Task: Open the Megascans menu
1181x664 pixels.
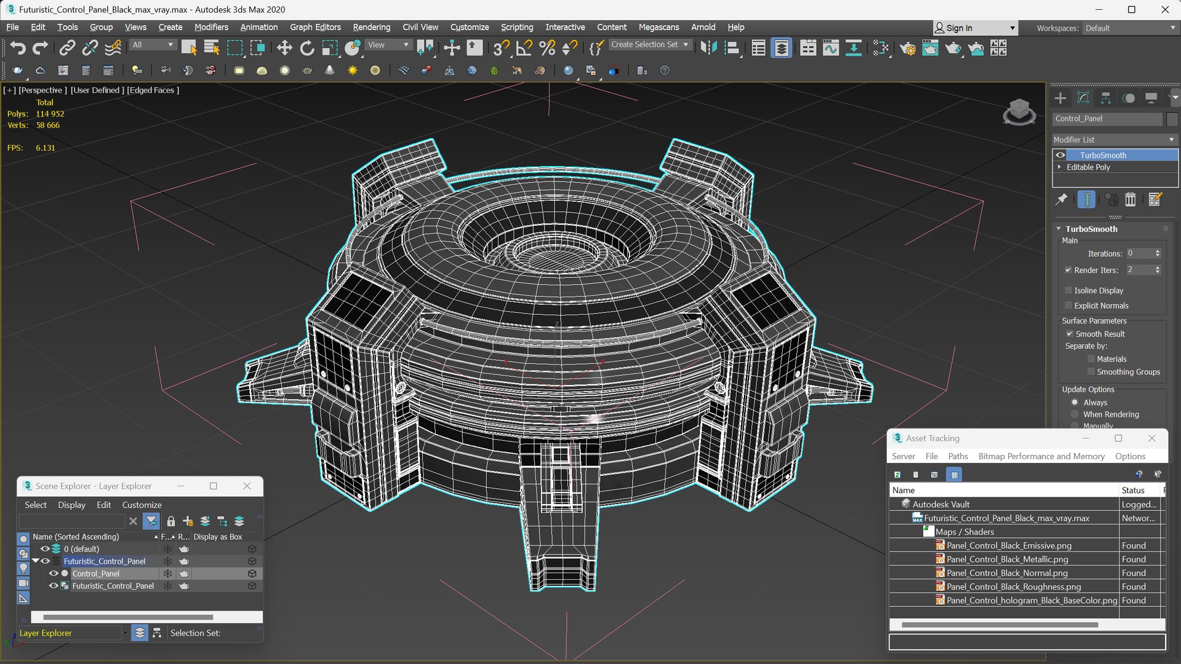Action: tap(659, 27)
